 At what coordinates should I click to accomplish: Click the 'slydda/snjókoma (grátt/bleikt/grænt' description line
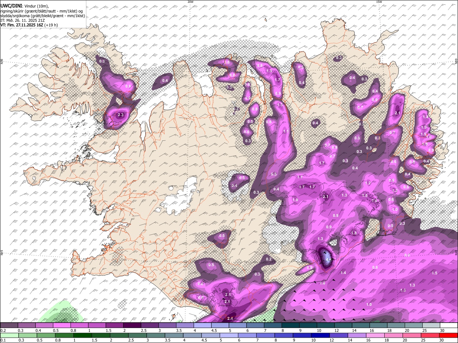point(43,16)
